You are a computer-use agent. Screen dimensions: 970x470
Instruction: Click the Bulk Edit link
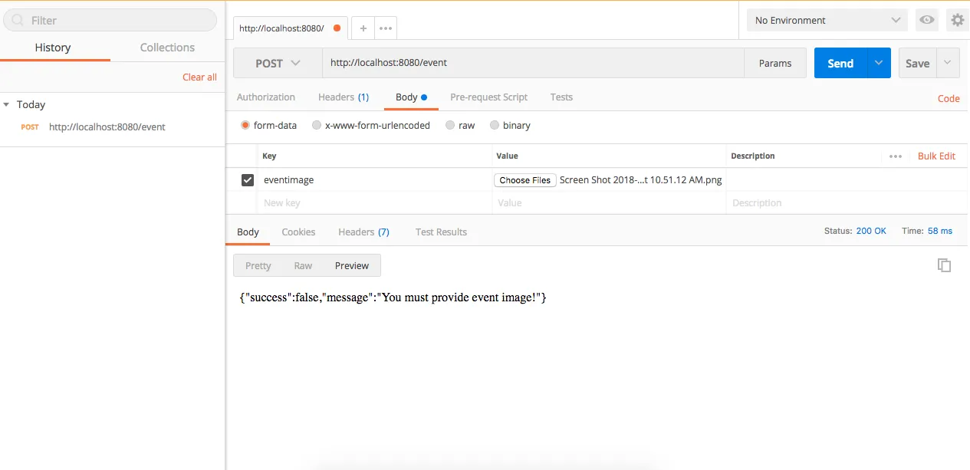(x=936, y=156)
